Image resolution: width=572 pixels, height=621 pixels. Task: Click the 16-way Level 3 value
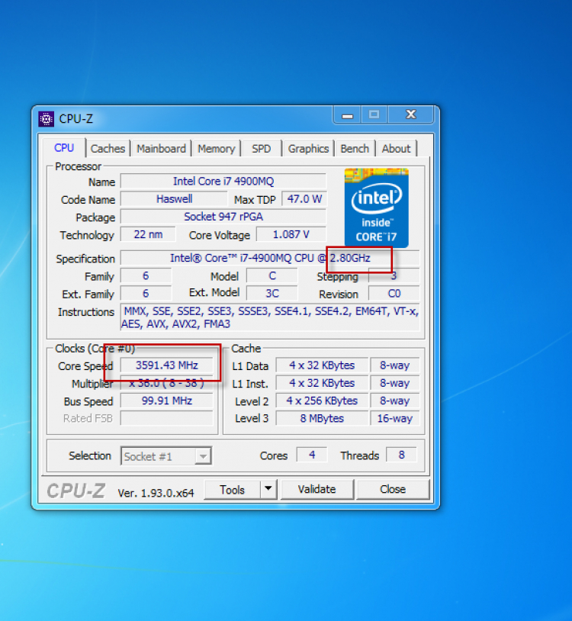394,418
